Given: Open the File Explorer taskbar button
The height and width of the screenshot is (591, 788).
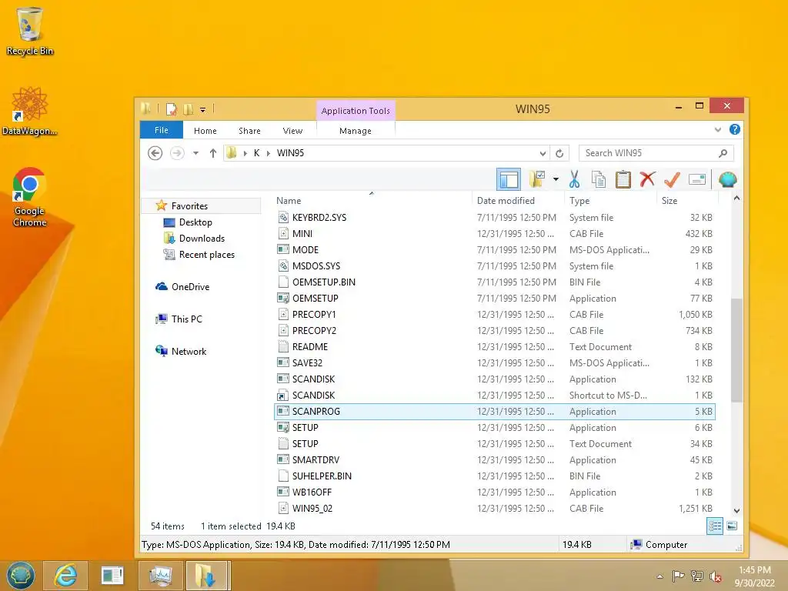Looking at the screenshot, I should tap(208, 576).
